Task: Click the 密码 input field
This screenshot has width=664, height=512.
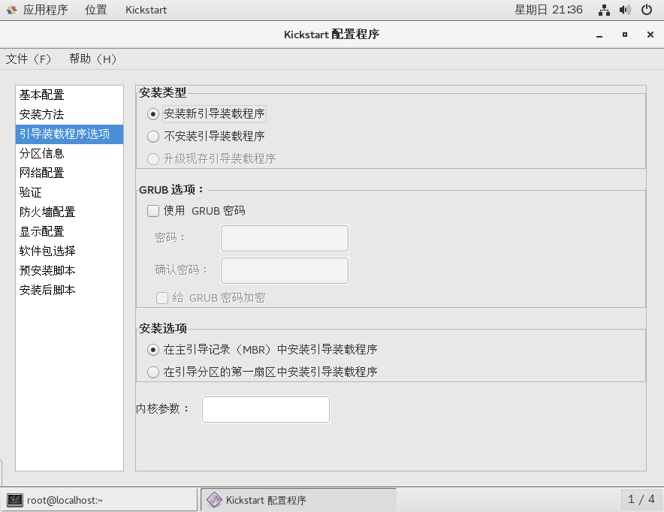Action: 285,238
